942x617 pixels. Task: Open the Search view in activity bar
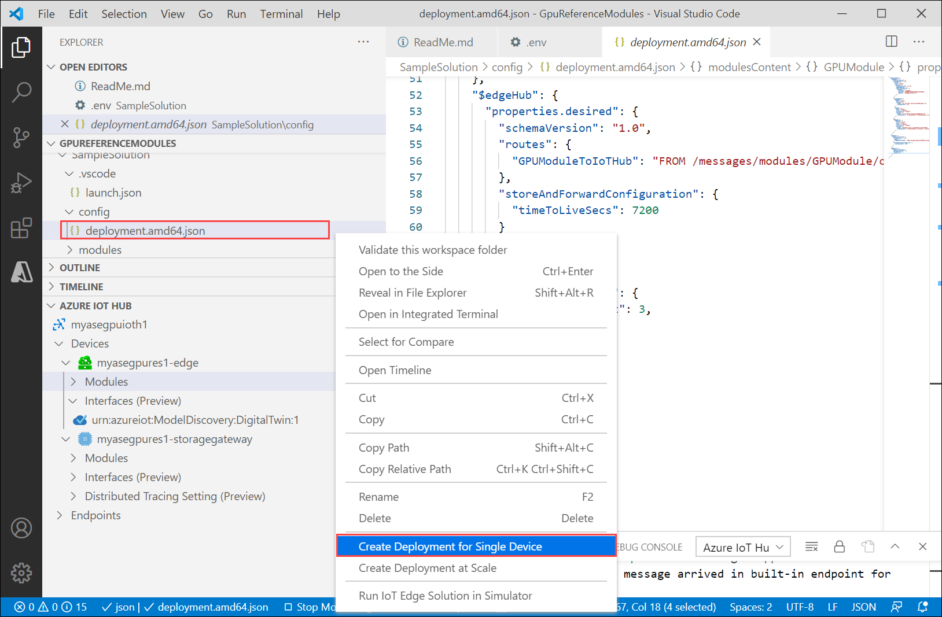click(x=21, y=92)
